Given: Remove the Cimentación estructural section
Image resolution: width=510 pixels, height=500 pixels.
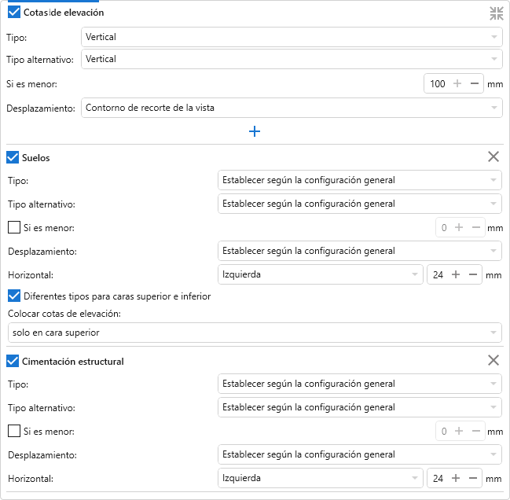Looking at the screenshot, I should click(493, 360).
